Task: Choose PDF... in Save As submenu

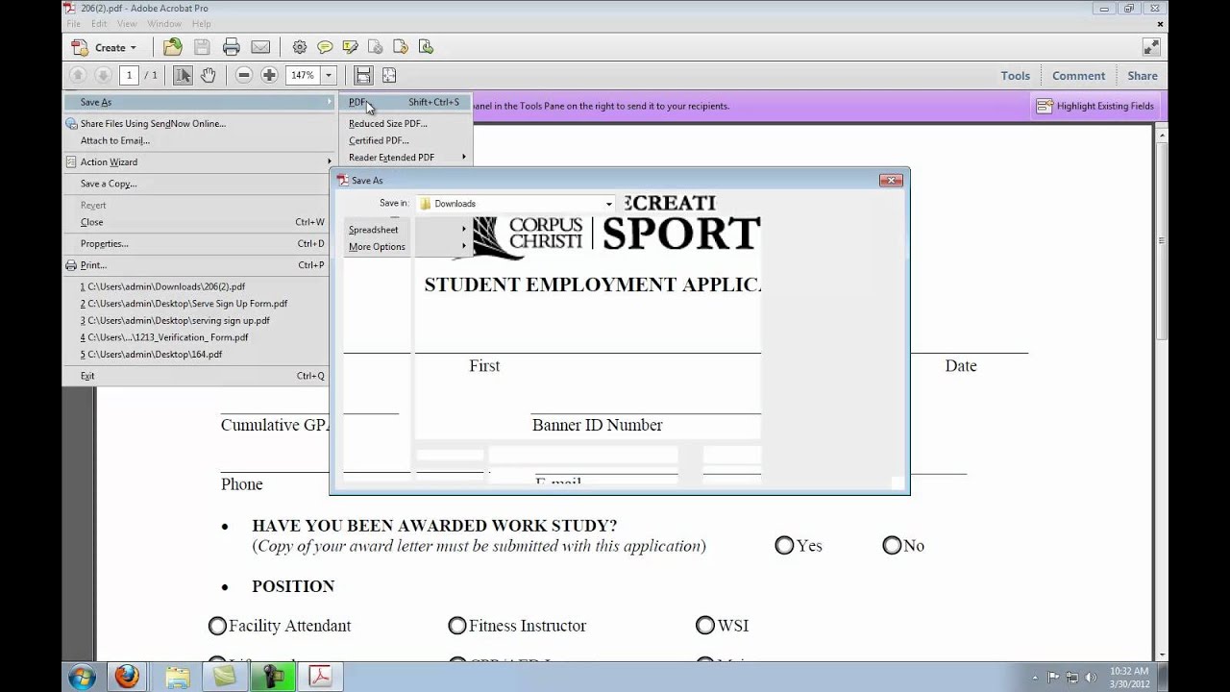Action: click(x=405, y=102)
